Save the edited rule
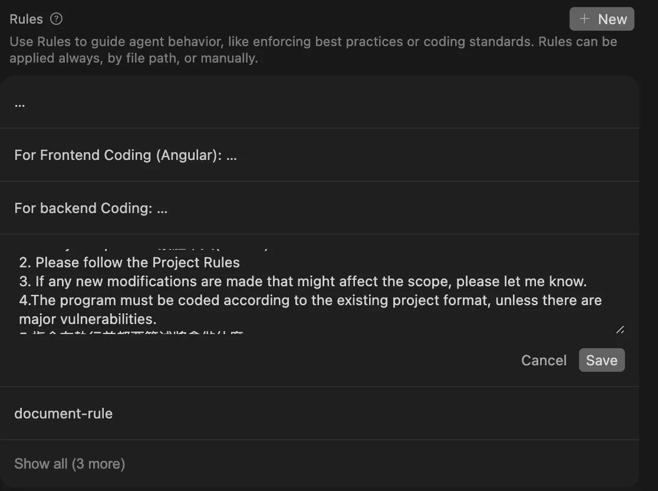The width and height of the screenshot is (658, 491). [x=601, y=361]
